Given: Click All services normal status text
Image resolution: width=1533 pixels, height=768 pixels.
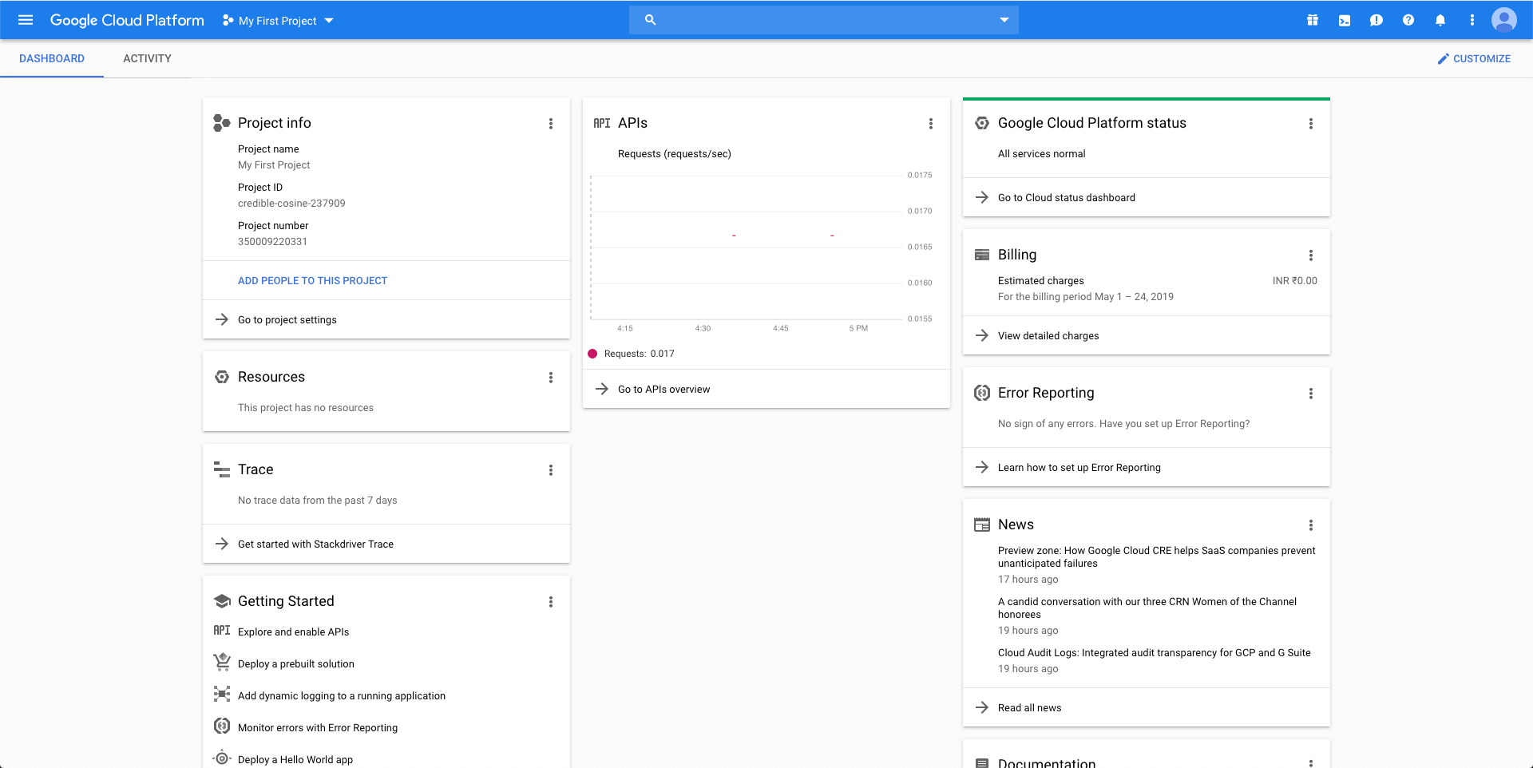Looking at the screenshot, I should coord(1041,154).
